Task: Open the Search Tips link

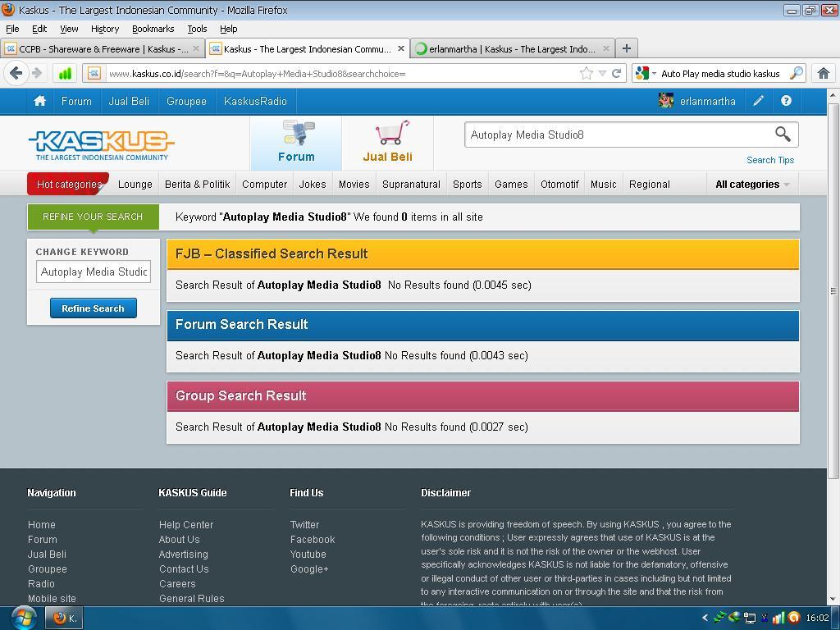Action: coord(769,160)
